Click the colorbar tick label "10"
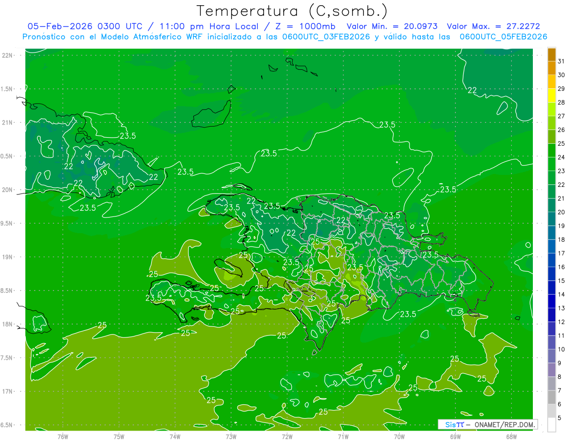 (x=562, y=349)
